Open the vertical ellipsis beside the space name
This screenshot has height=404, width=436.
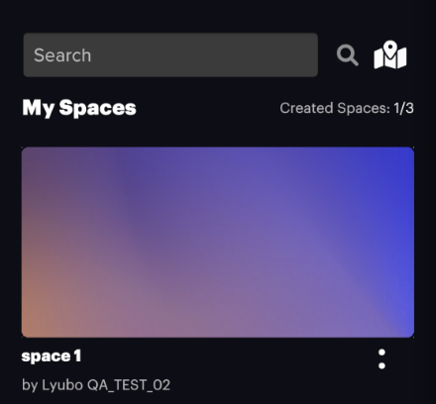[381, 359]
